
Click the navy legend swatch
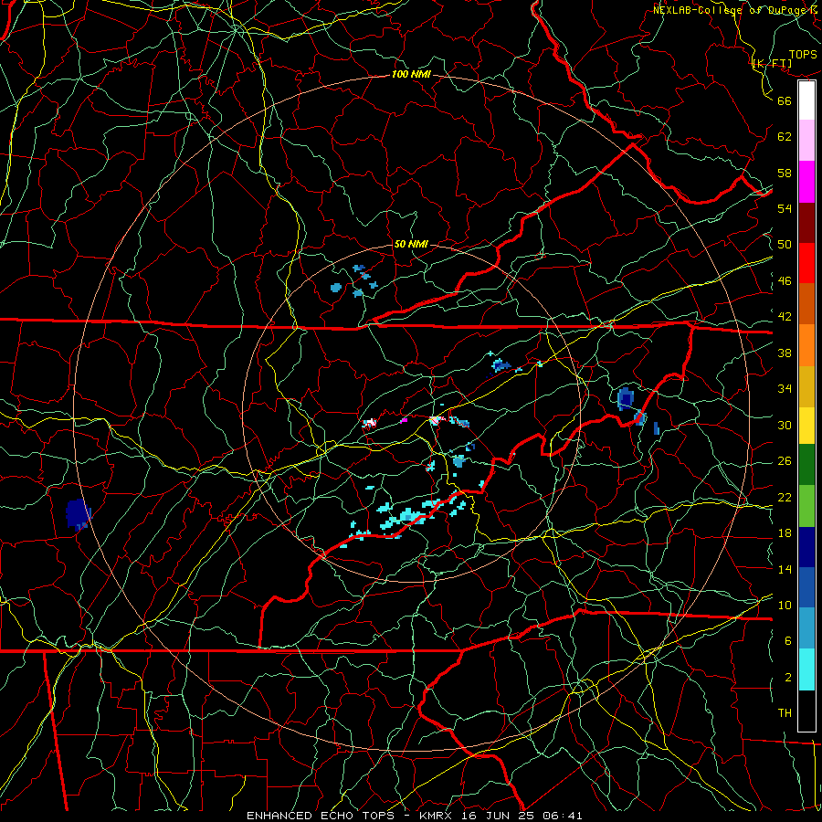(x=806, y=547)
